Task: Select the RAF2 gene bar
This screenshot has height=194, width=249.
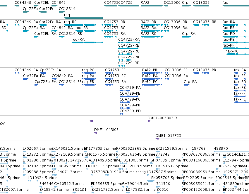Action: point(152,6)
